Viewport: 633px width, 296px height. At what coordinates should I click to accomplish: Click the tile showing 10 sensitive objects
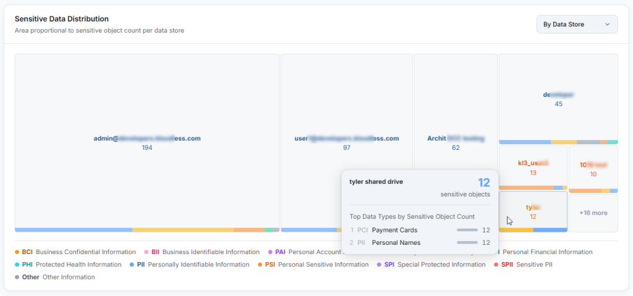(x=593, y=170)
